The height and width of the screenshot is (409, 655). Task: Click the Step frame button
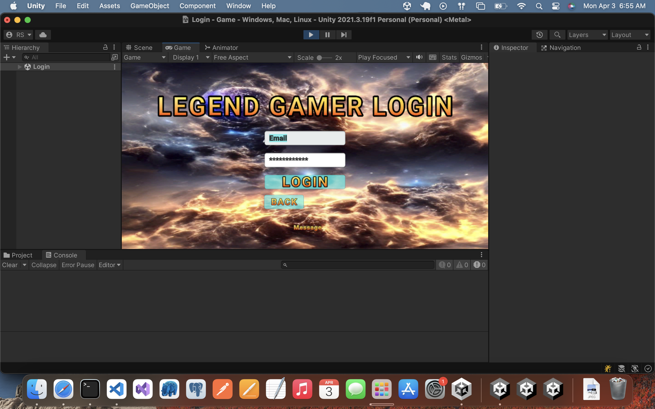(x=343, y=35)
